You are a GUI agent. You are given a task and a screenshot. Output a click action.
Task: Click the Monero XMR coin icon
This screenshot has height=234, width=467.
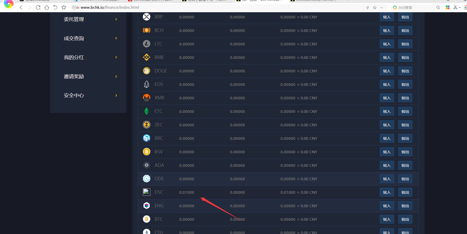pos(147,98)
